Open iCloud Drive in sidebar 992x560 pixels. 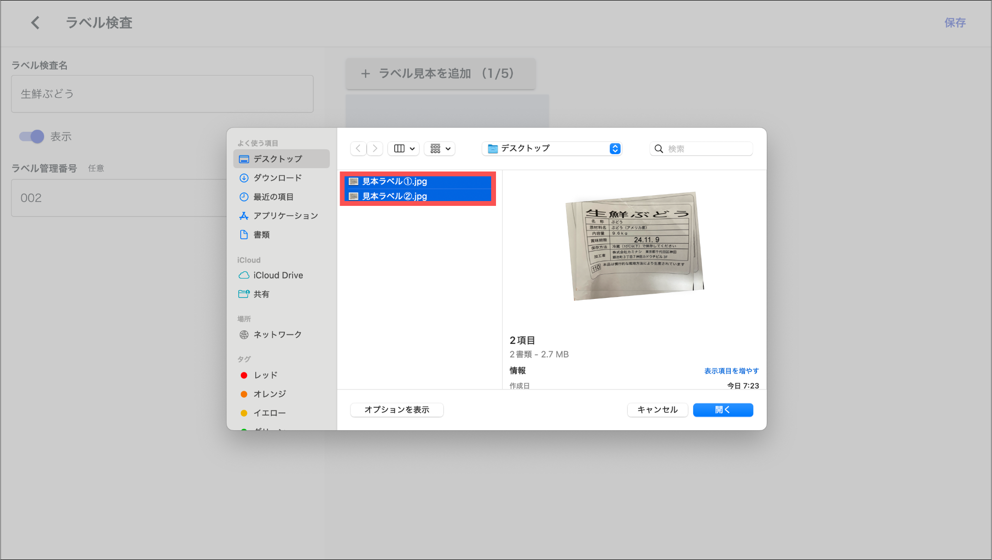(278, 275)
